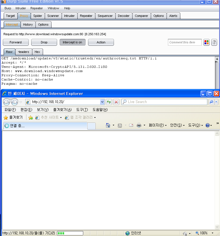Show more toolbar commands chevron
The width and height of the screenshot is (220, 236).
click(217, 123)
